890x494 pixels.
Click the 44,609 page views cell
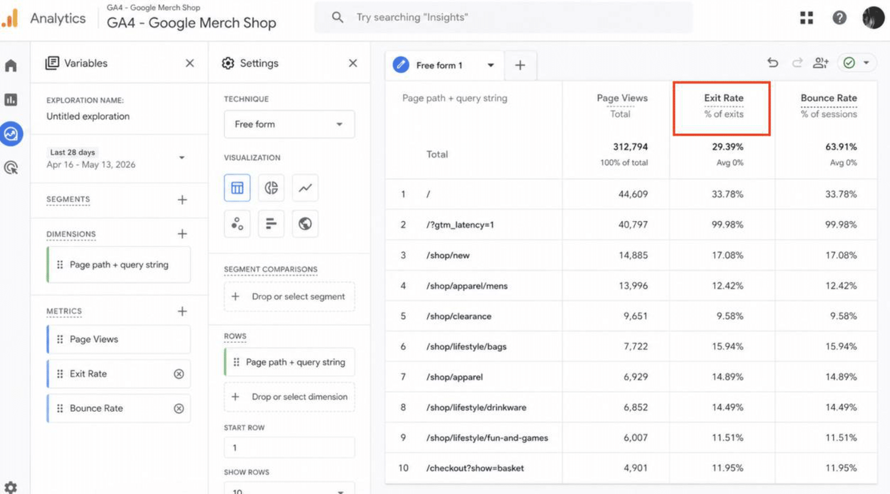633,194
